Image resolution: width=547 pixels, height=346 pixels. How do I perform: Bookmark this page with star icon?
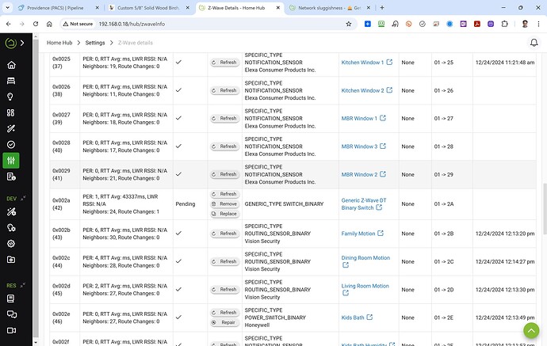349,24
